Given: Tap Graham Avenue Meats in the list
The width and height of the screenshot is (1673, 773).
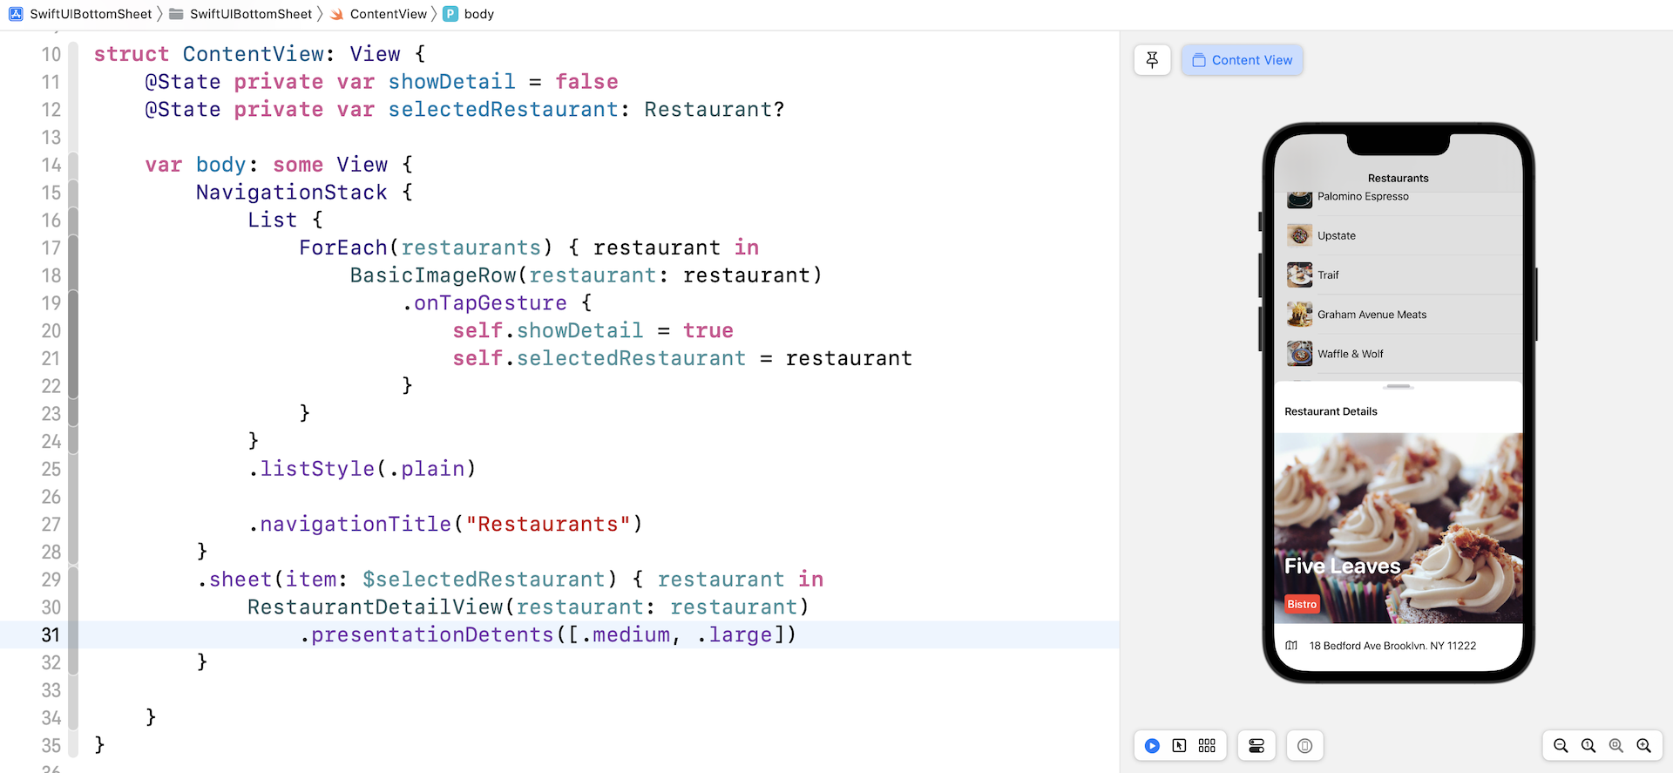Looking at the screenshot, I should pyautogui.click(x=1372, y=315).
